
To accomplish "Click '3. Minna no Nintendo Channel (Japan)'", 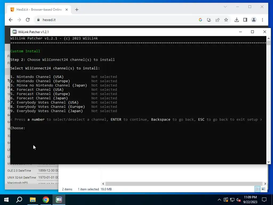I will (49, 85).
